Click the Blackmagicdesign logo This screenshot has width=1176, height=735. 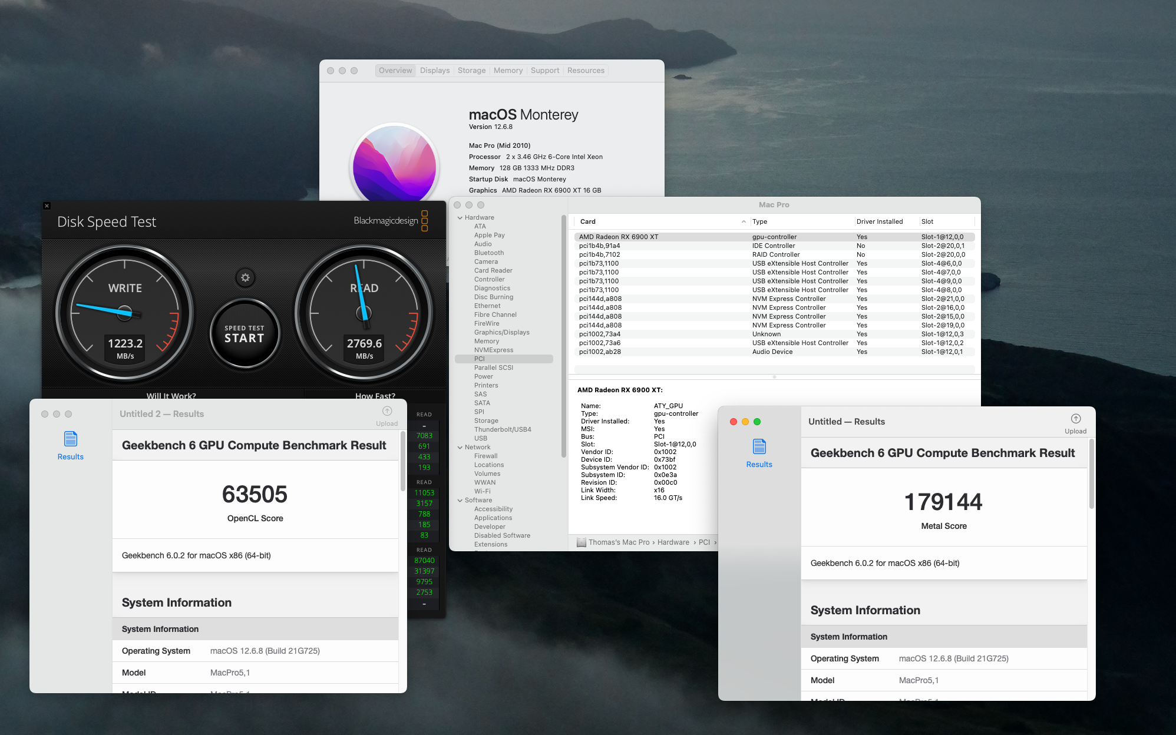pos(391,221)
